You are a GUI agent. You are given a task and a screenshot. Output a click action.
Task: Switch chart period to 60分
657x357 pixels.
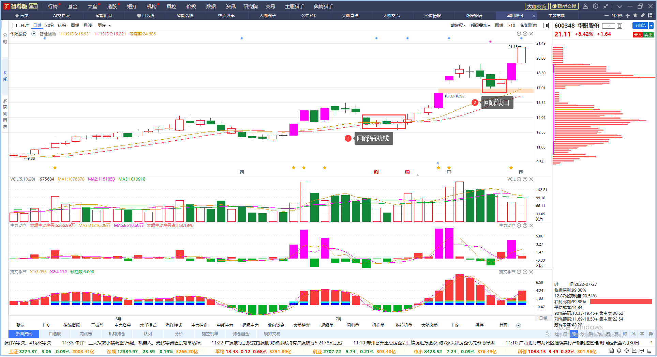coord(62,26)
